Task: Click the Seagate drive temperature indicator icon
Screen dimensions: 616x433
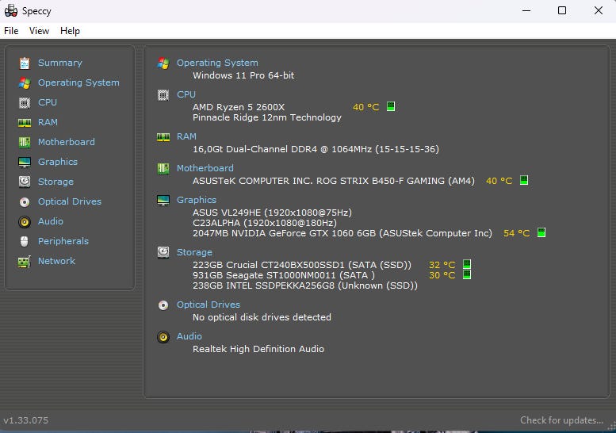Action: pyautogui.click(x=467, y=274)
